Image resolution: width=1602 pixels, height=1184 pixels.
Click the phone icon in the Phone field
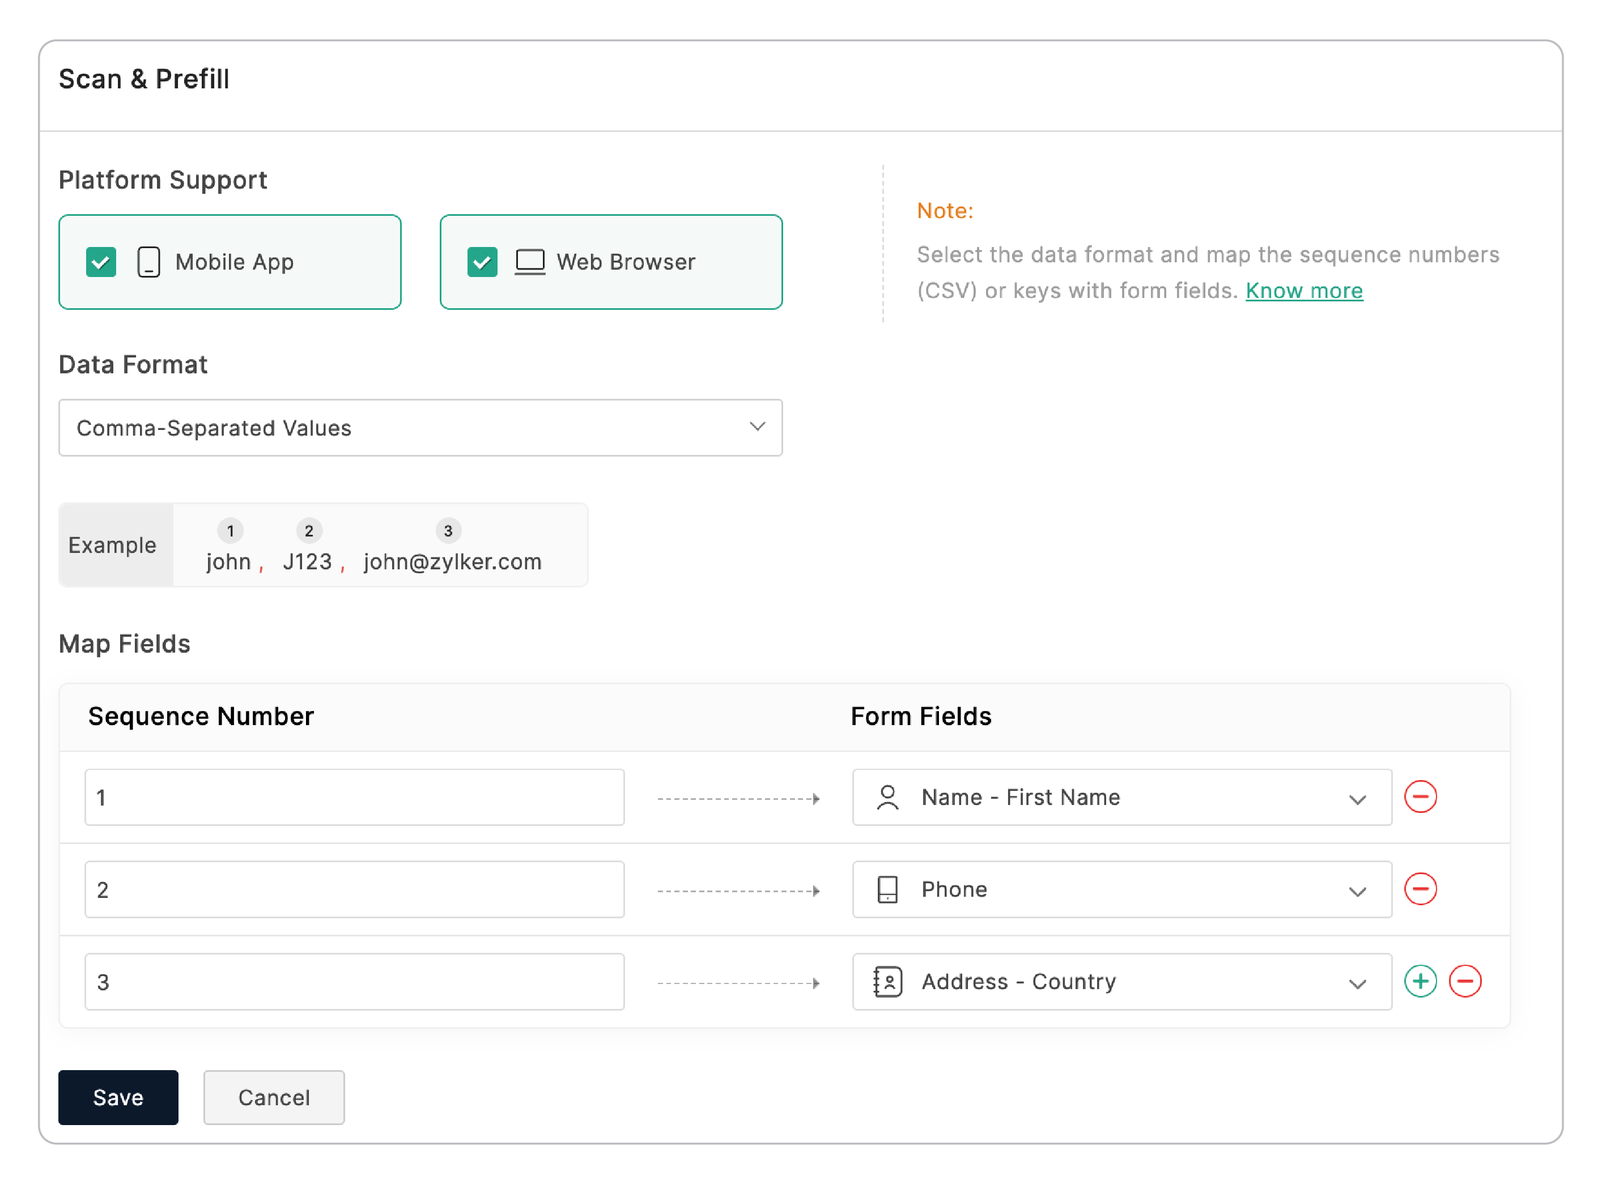click(887, 889)
